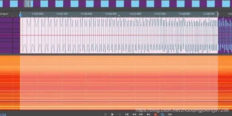
Task: Click the Fast-forward icon
Action: click(x=141, y=114)
